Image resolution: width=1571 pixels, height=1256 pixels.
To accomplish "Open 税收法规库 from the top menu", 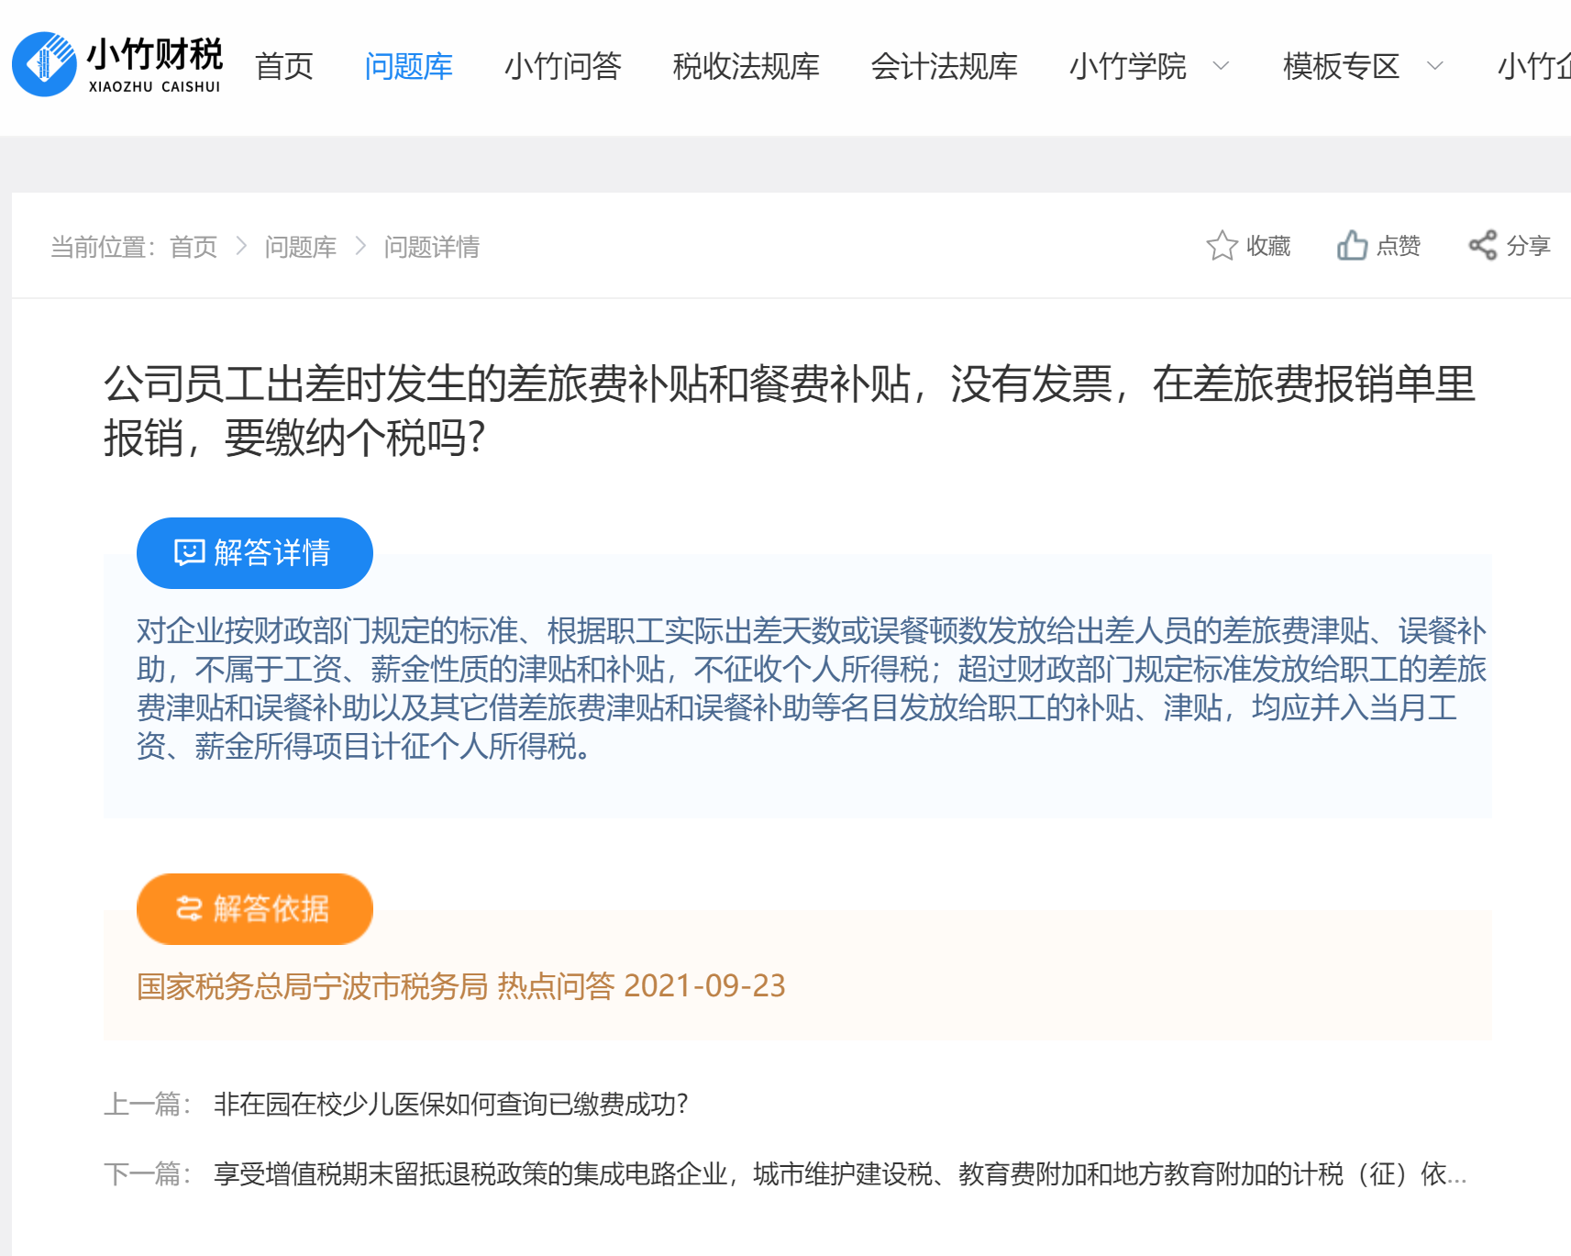I will click(746, 66).
